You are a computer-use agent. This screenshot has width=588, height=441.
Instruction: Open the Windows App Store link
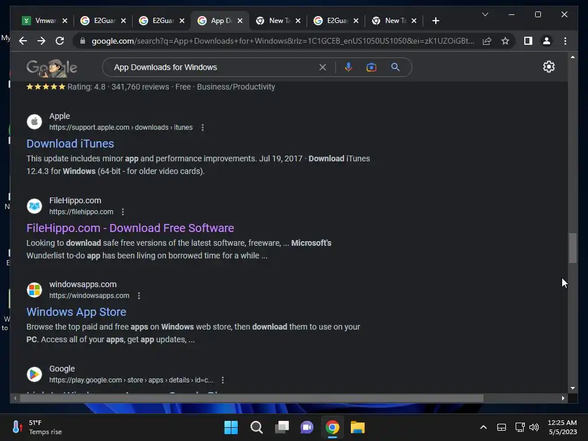pos(76,312)
